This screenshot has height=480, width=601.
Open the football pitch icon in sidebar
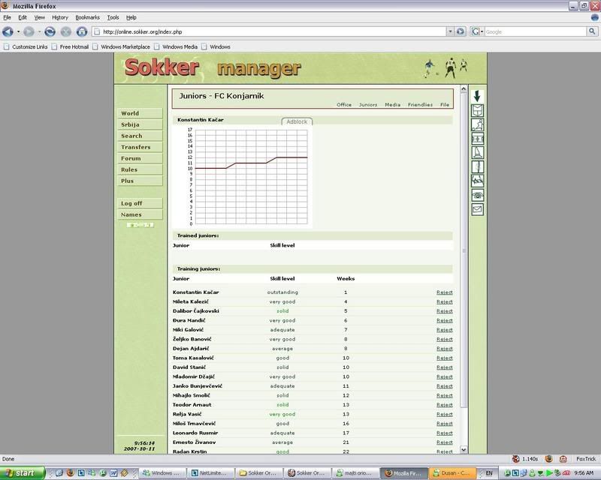(477, 139)
